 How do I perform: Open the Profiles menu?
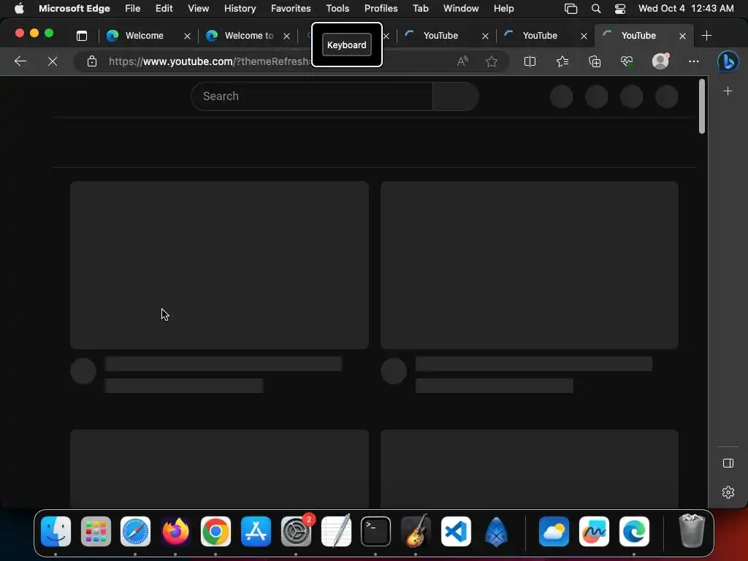[x=381, y=8]
